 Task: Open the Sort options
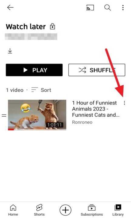[x=41, y=90]
